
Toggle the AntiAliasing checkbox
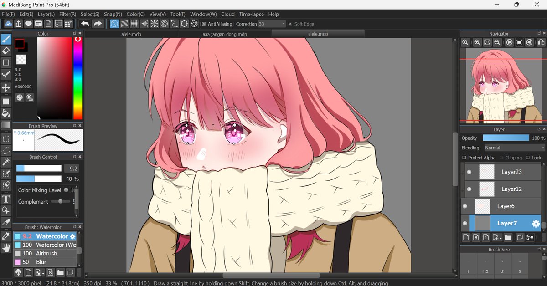pos(204,24)
